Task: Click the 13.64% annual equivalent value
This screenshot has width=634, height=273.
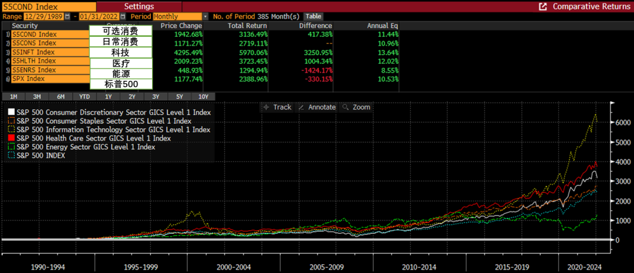Action: tap(388, 52)
